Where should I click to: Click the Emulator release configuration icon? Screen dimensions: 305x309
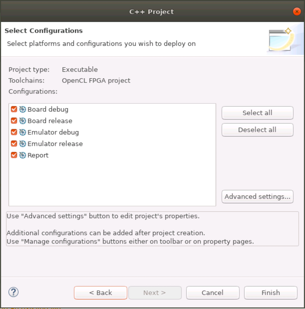(x=22, y=144)
